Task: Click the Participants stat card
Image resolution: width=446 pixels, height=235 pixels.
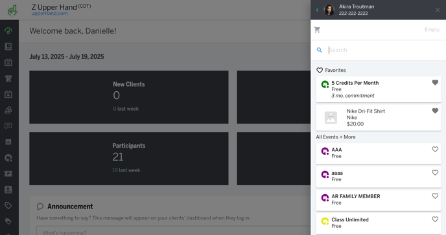Action: point(129,159)
